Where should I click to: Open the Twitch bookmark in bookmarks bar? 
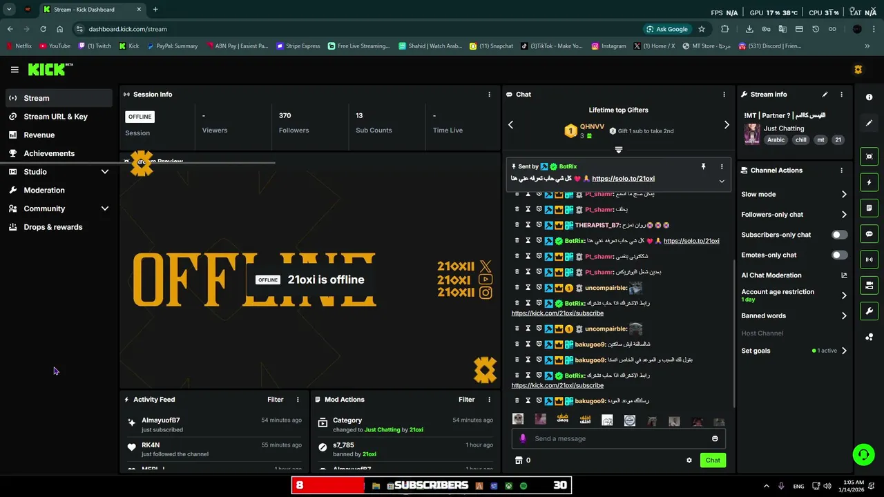click(95, 46)
